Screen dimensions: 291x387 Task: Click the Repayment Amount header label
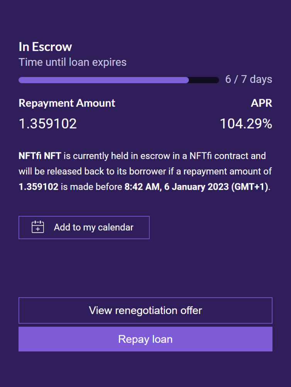pos(67,103)
